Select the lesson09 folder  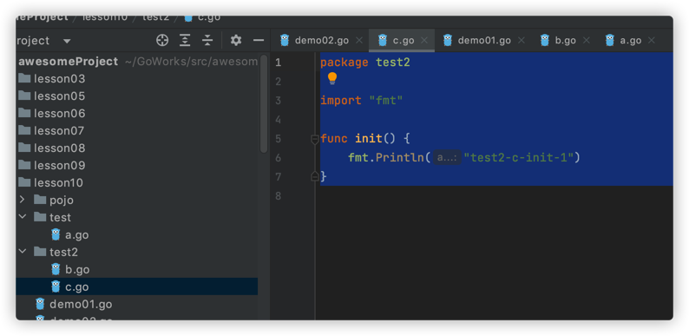(x=136, y=165)
